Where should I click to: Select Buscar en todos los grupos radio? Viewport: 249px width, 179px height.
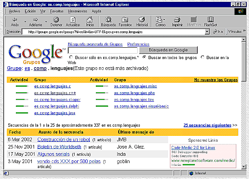click(144, 57)
